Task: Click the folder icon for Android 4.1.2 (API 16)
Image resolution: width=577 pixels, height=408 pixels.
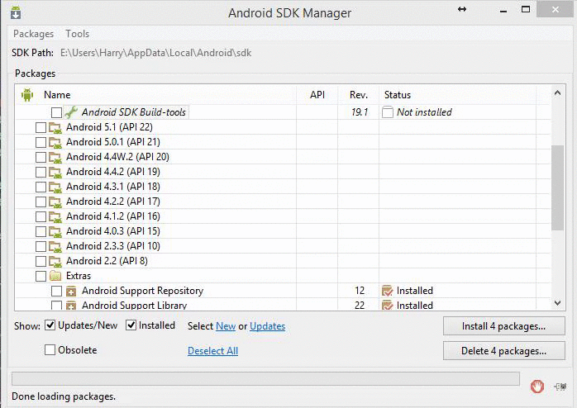Action: pos(55,216)
